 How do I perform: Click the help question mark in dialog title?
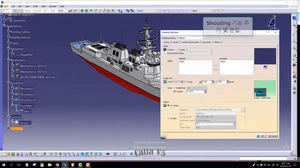point(269,32)
